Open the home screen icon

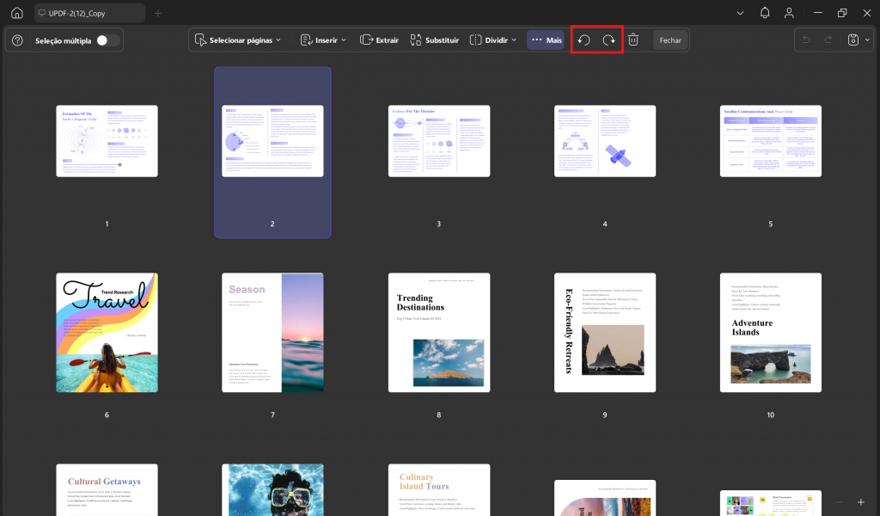(x=17, y=13)
